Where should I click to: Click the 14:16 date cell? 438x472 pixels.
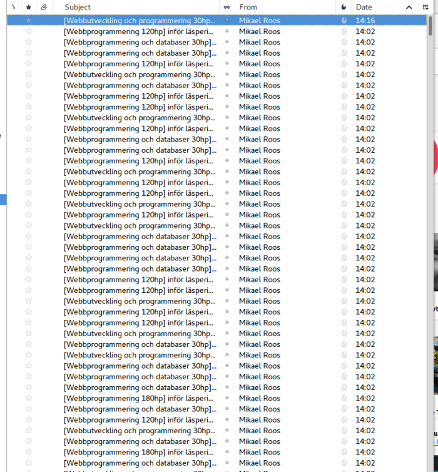pos(365,21)
